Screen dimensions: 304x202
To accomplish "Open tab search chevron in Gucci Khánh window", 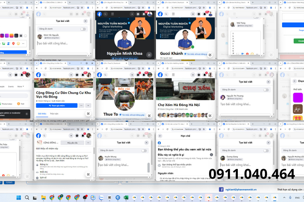I will 159,2.
